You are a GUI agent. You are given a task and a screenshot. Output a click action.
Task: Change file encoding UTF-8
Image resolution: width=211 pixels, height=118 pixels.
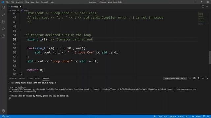180,116
